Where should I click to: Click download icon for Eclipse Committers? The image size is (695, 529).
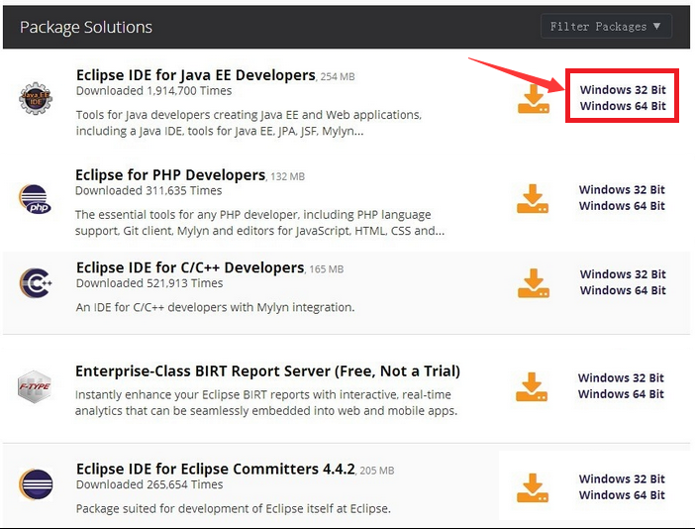pyautogui.click(x=533, y=487)
